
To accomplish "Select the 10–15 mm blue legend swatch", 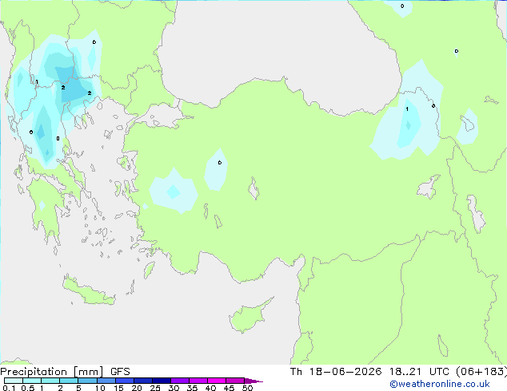I will 106,381.
